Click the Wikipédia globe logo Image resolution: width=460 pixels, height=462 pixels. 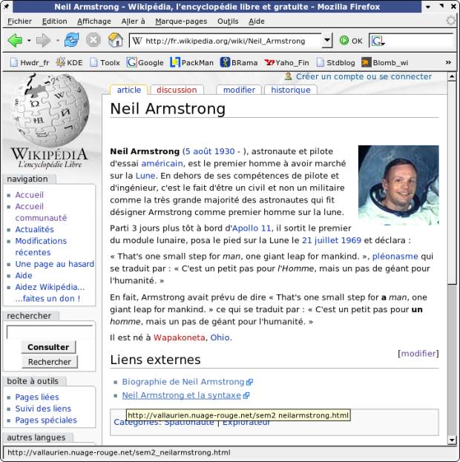coord(49,119)
